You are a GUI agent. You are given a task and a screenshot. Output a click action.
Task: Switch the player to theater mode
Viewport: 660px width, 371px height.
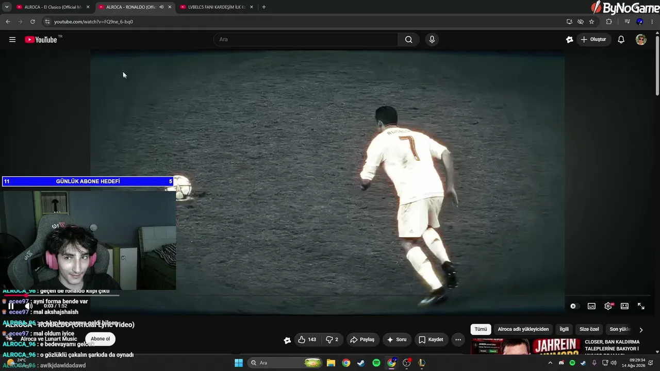point(624,306)
